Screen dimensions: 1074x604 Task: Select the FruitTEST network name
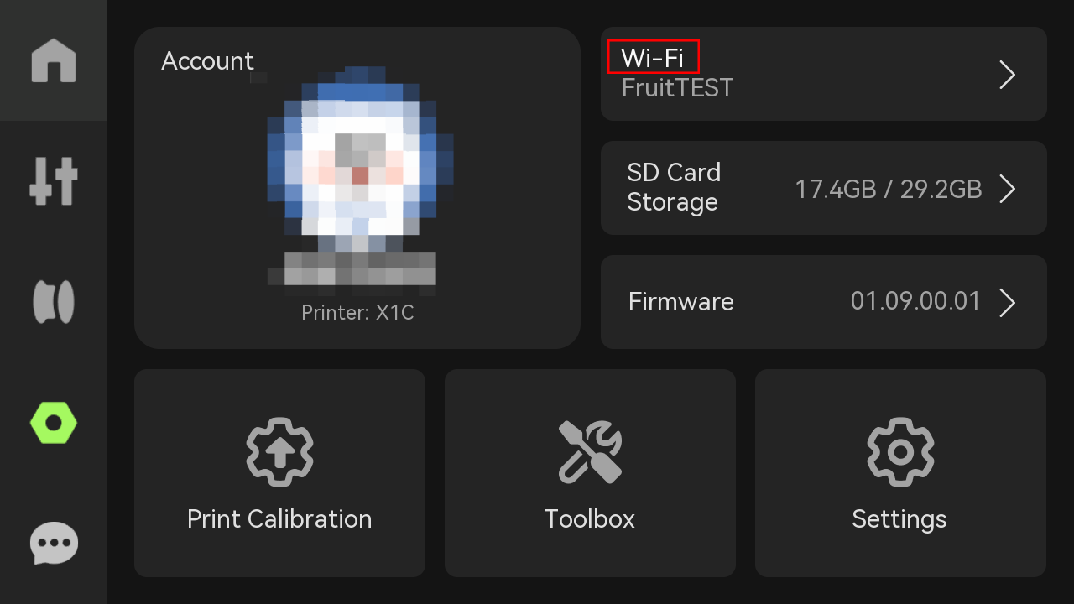point(677,87)
